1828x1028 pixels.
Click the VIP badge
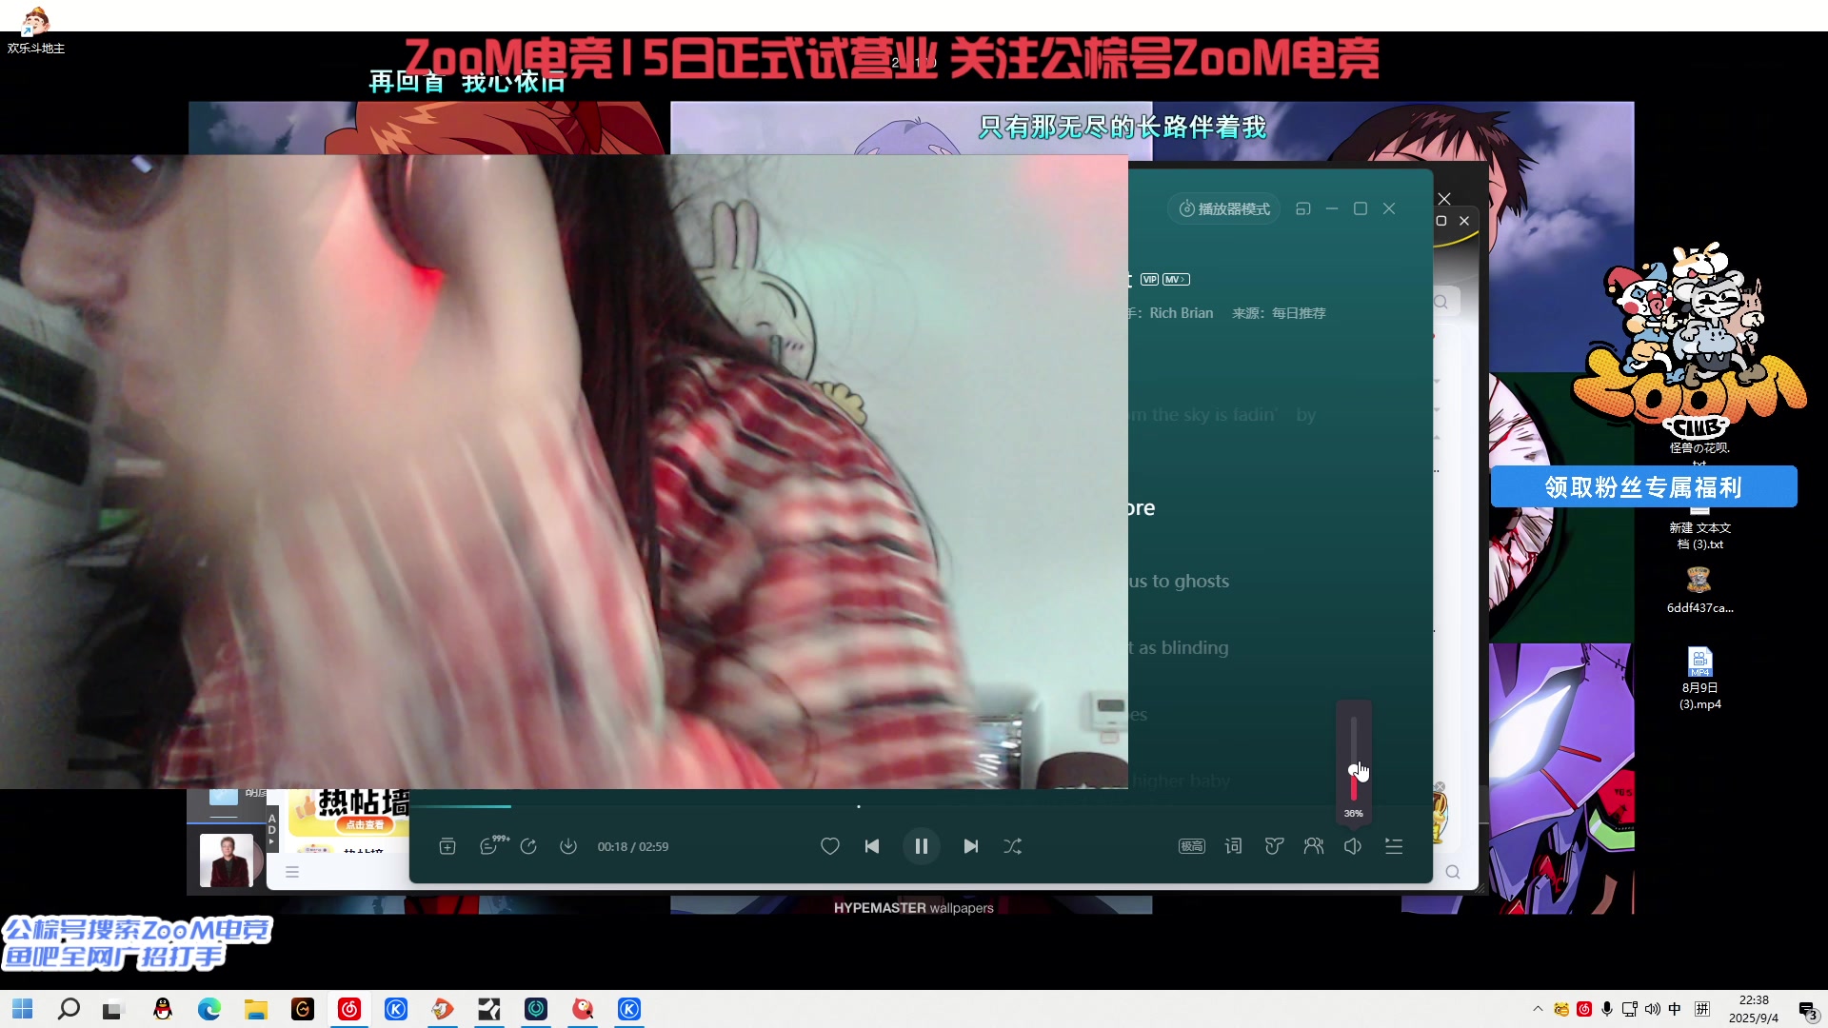(x=1149, y=280)
